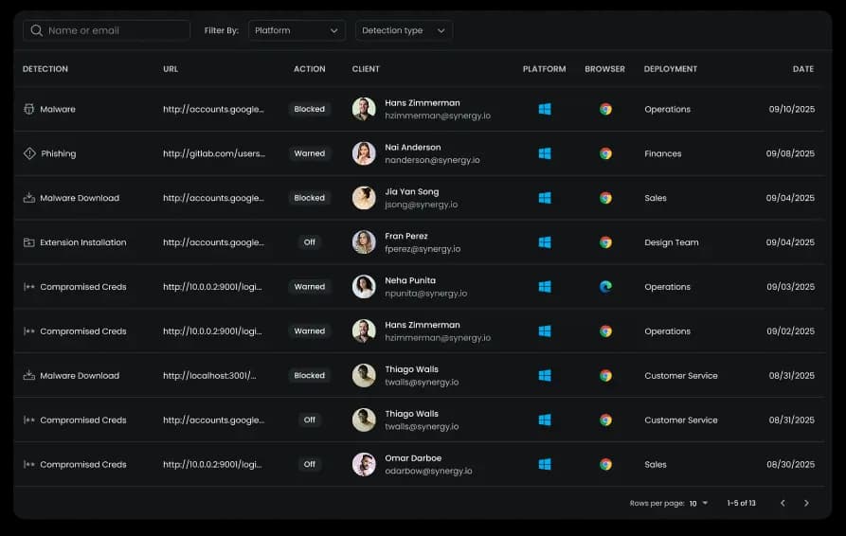Click the search magnifier icon

[x=37, y=30]
